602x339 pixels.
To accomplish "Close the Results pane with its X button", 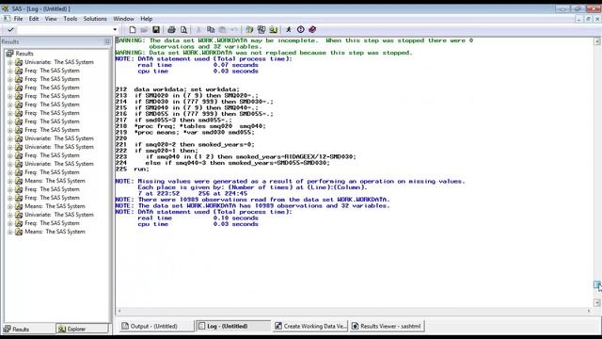I will coord(107,41).
